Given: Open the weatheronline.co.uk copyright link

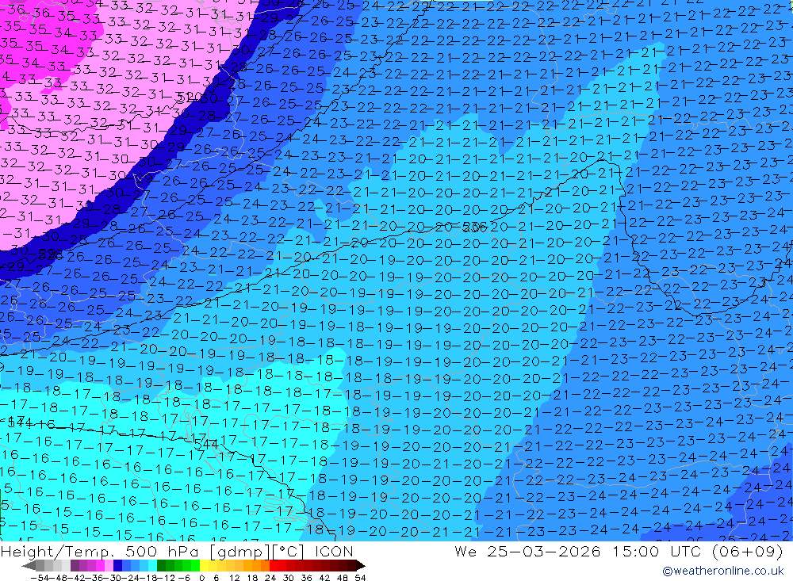Looking at the screenshot, I should tap(723, 571).
